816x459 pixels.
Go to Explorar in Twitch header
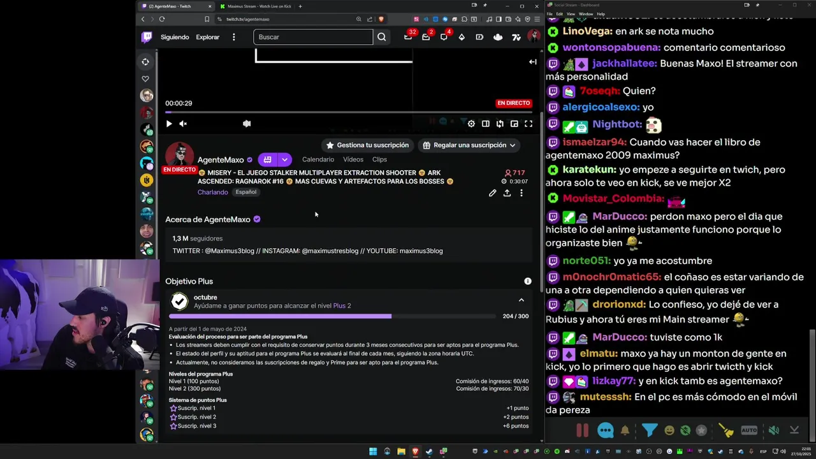coord(207,37)
